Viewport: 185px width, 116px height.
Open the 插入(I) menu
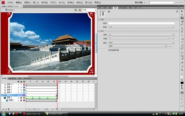pos(36,2)
